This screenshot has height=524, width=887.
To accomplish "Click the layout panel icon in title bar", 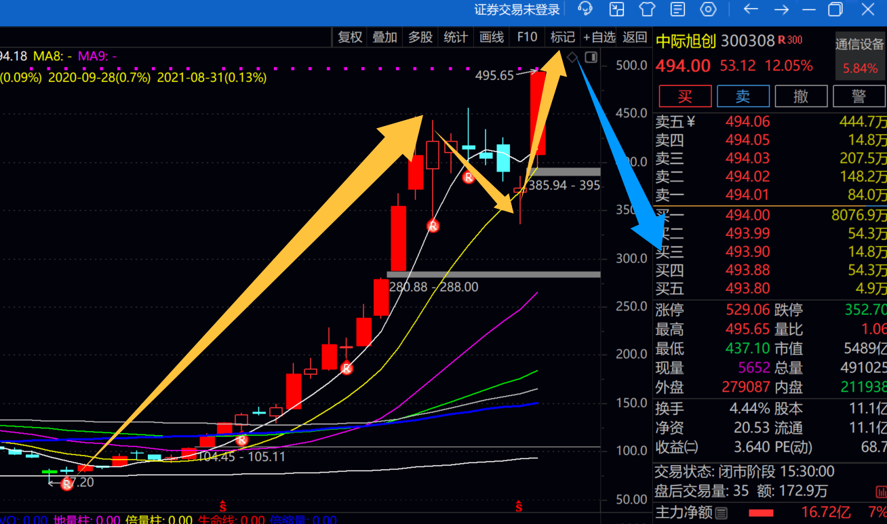I will click(616, 9).
